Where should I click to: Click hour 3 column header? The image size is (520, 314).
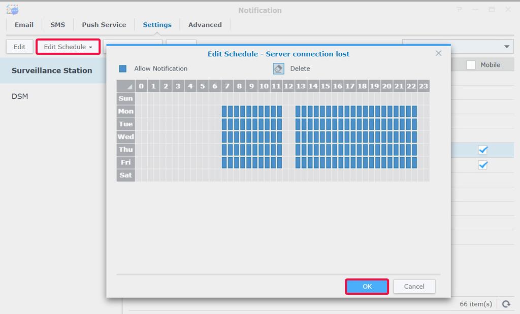178,86
